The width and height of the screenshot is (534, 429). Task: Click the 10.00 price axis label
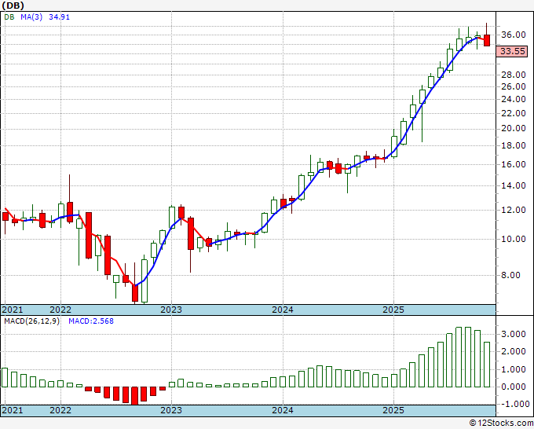[514, 239]
